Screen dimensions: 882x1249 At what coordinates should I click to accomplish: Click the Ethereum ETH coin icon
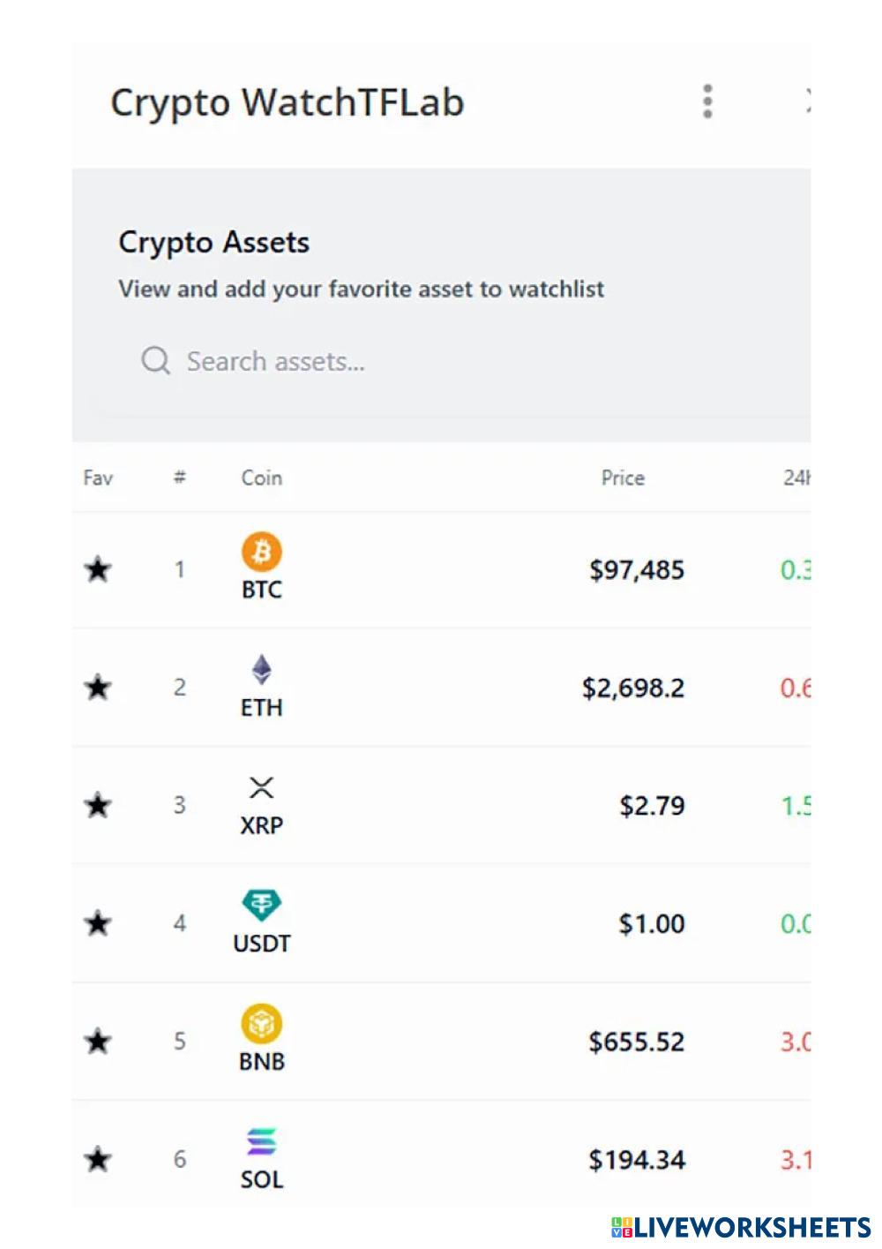point(262,670)
